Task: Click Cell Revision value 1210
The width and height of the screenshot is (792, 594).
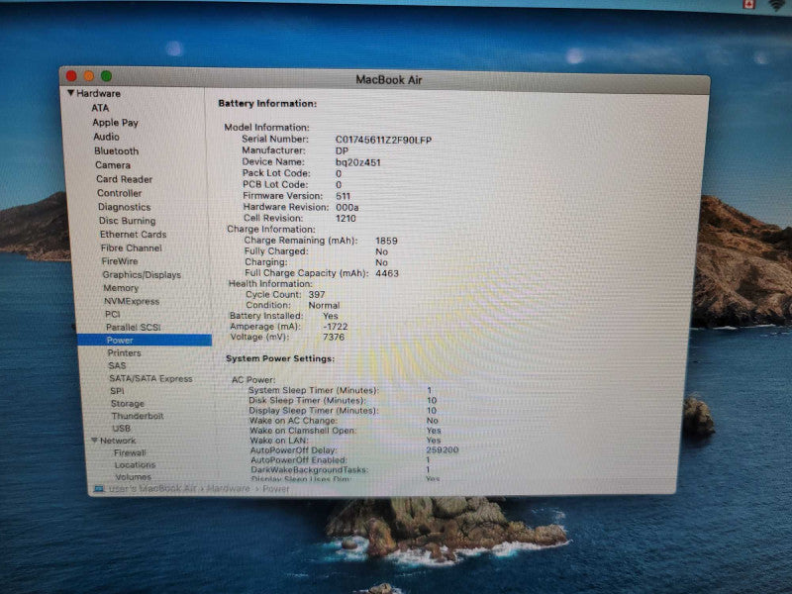Action: pos(346,218)
